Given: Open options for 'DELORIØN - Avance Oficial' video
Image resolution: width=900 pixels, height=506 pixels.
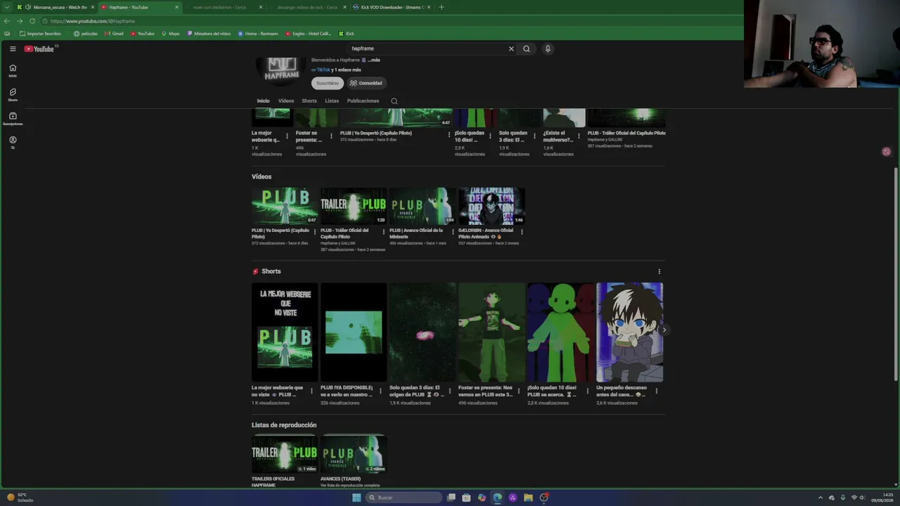Looking at the screenshot, I should point(522,232).
